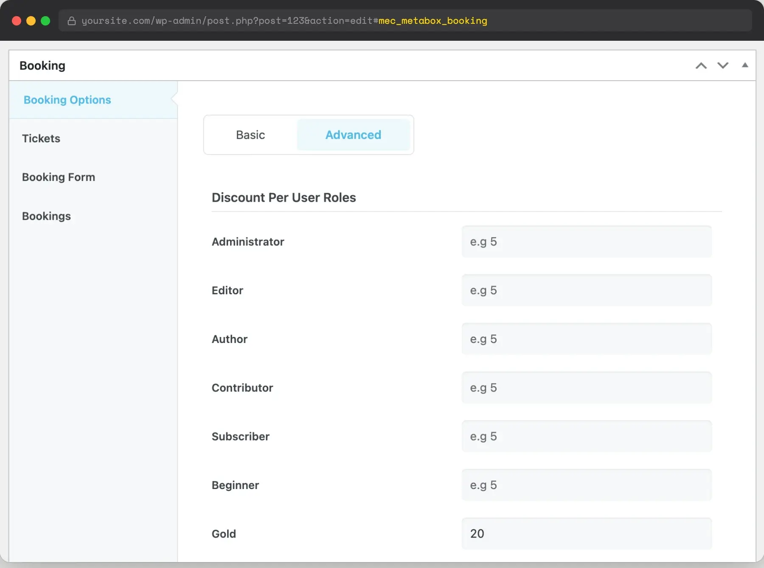764x568 pixels.
Task: Focus the Subscriber discount field
Action: point(587,436)
